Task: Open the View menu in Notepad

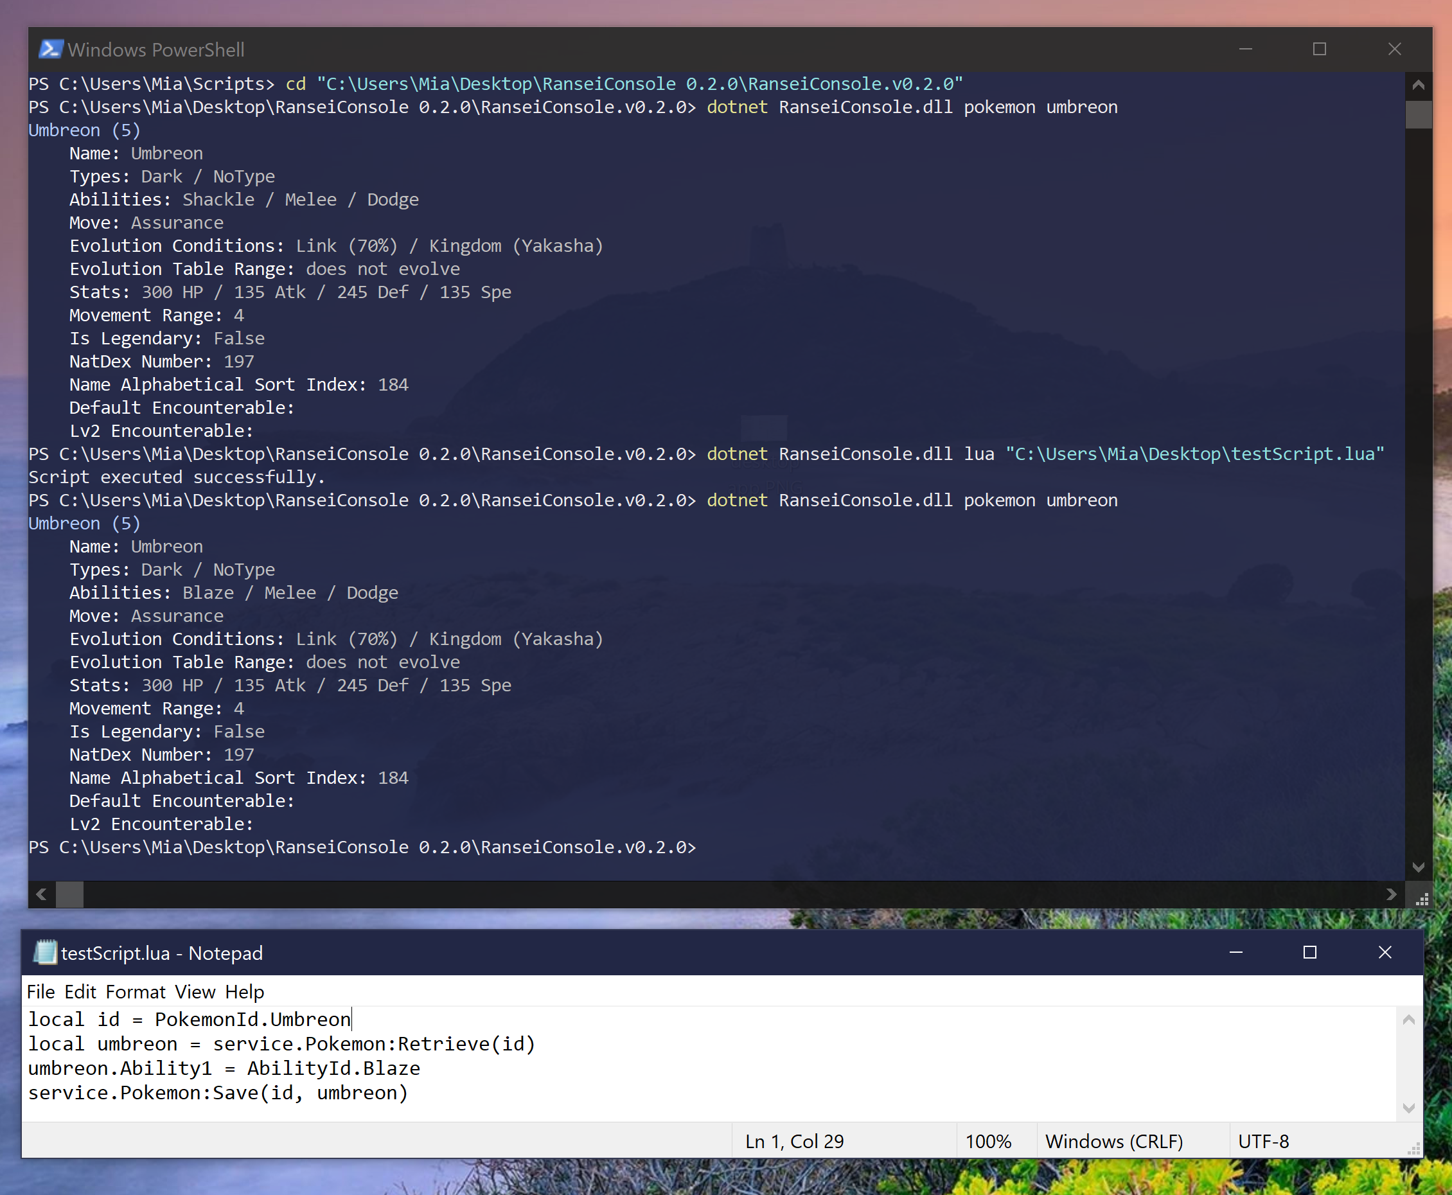Action: pyautogui.click(x=195, y=992)
